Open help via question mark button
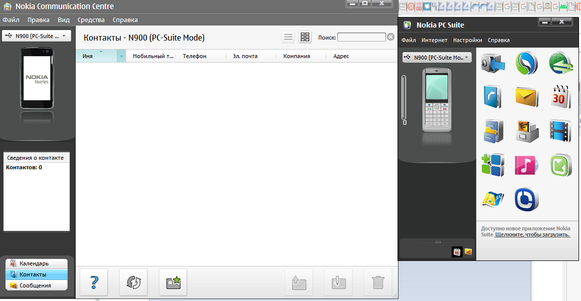The width and height of the screenshot is (581, 301). tap(94, 282)
